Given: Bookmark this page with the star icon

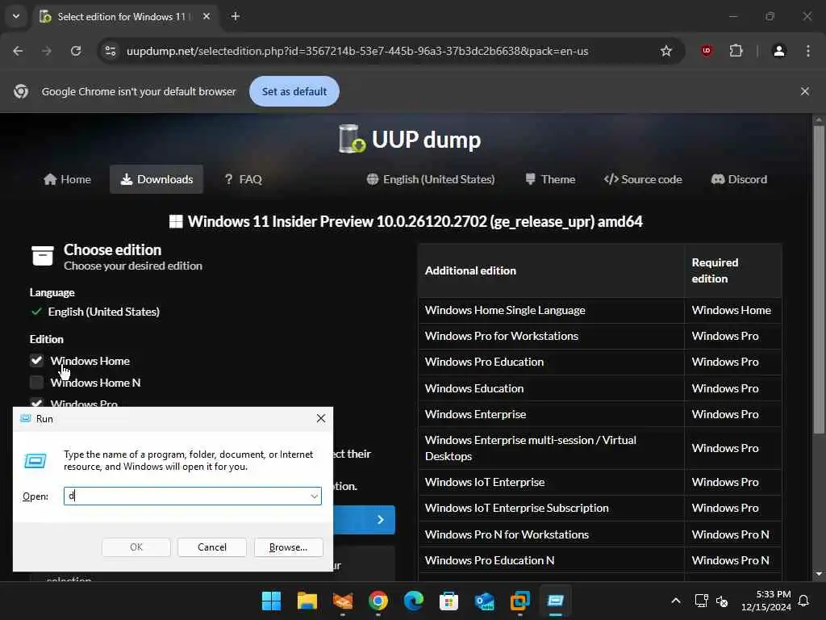Looking at the screenshot, I should [665, 51].
